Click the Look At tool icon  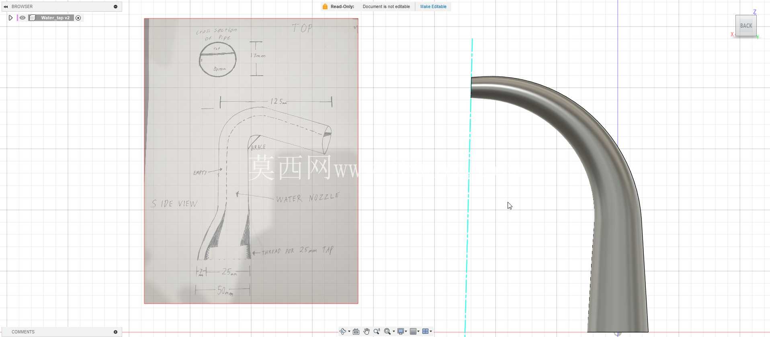coord(356,331)
